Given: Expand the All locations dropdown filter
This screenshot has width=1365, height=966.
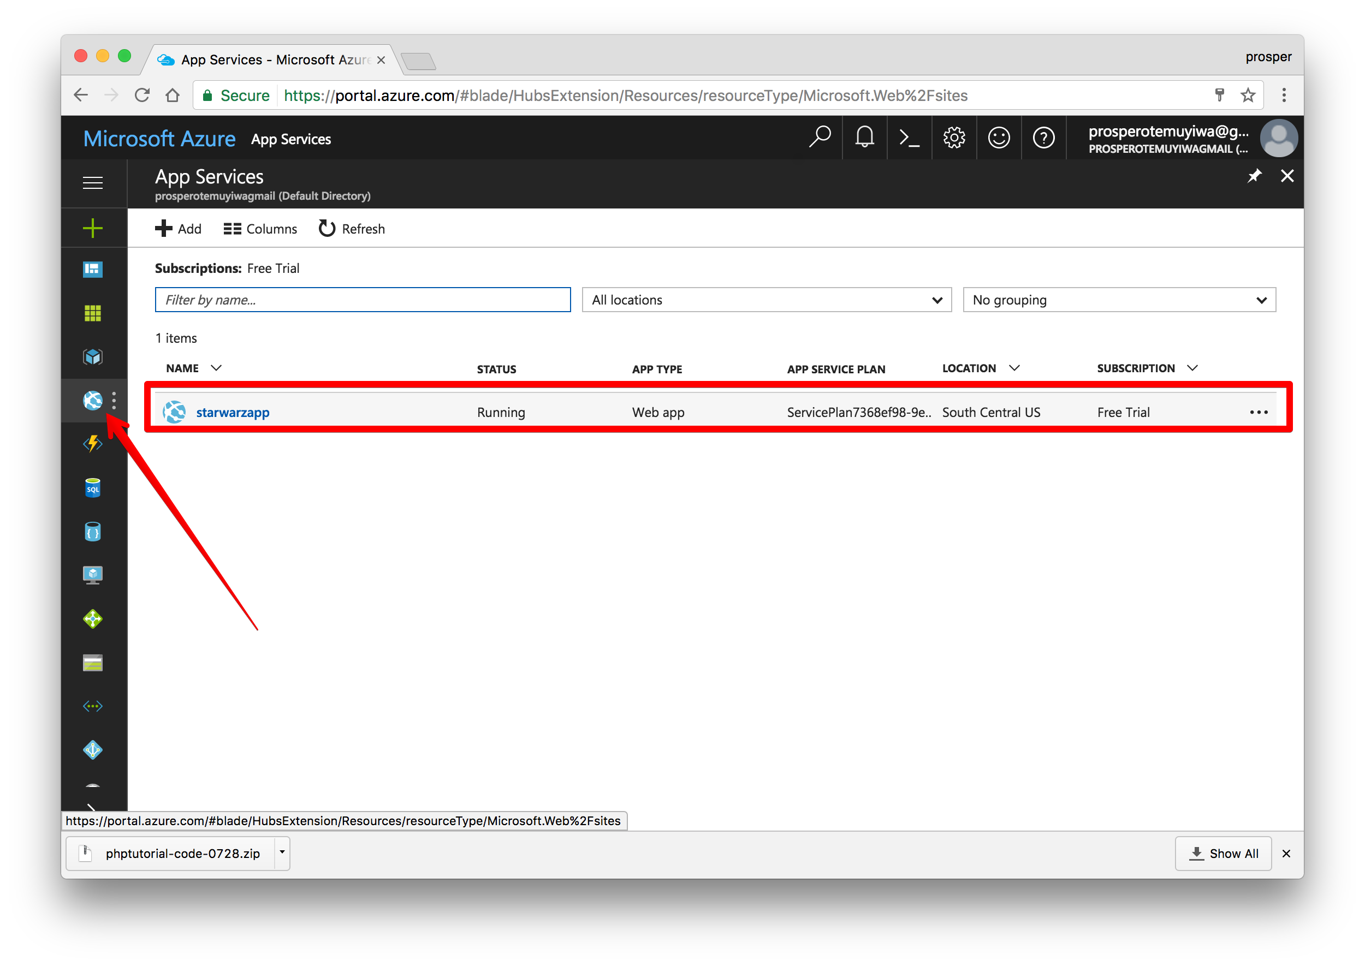Looking at the screenshot, I should pyautogui.click(x=764, y=300).
